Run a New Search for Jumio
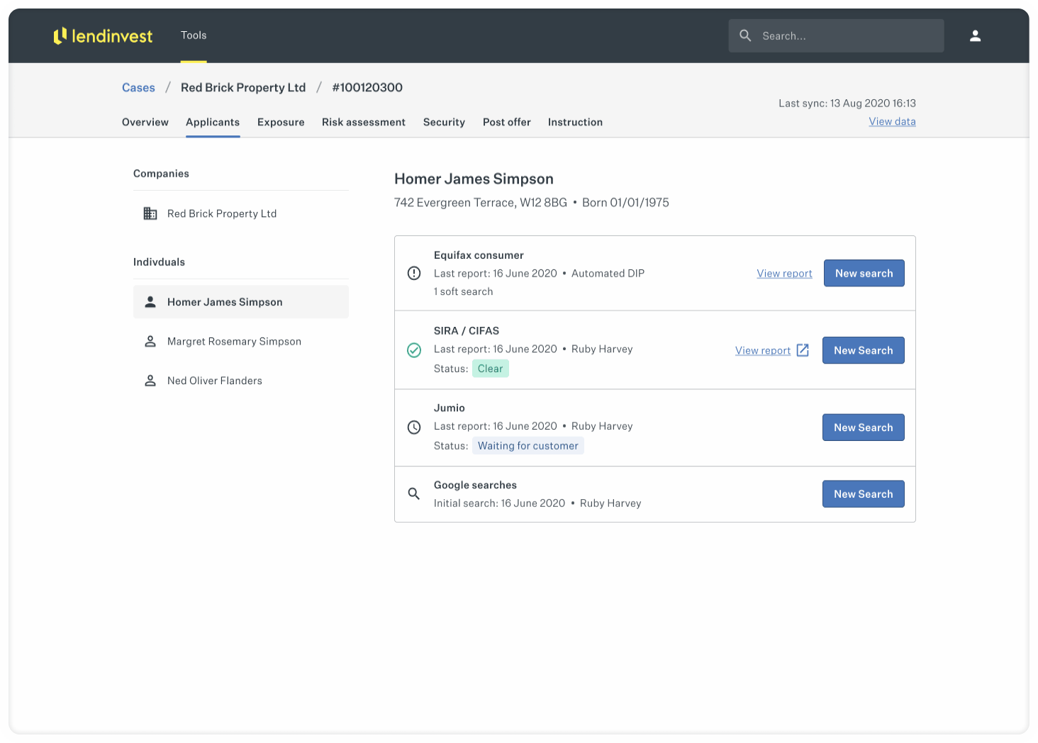Image resolution: width=1038 pixels, height=743 pixels. 863,428
